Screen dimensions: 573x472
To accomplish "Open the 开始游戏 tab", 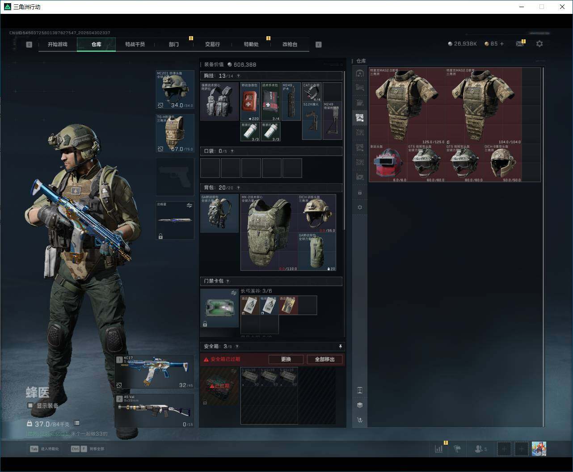I will [58, 44].
